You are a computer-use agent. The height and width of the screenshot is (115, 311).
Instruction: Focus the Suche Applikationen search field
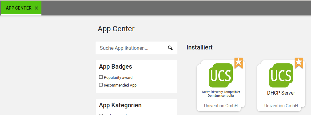(x=136, y=48)
